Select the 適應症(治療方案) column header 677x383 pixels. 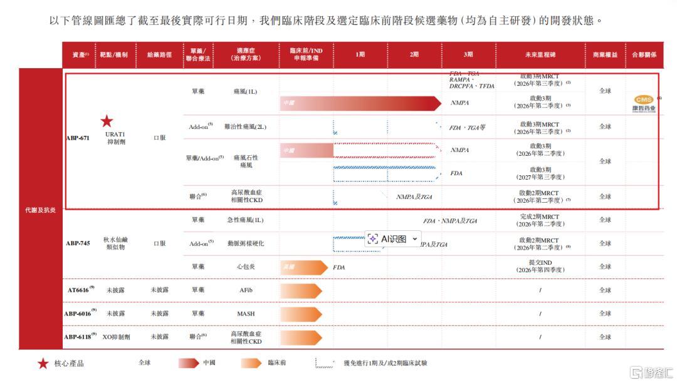click(x=246, y=54)
